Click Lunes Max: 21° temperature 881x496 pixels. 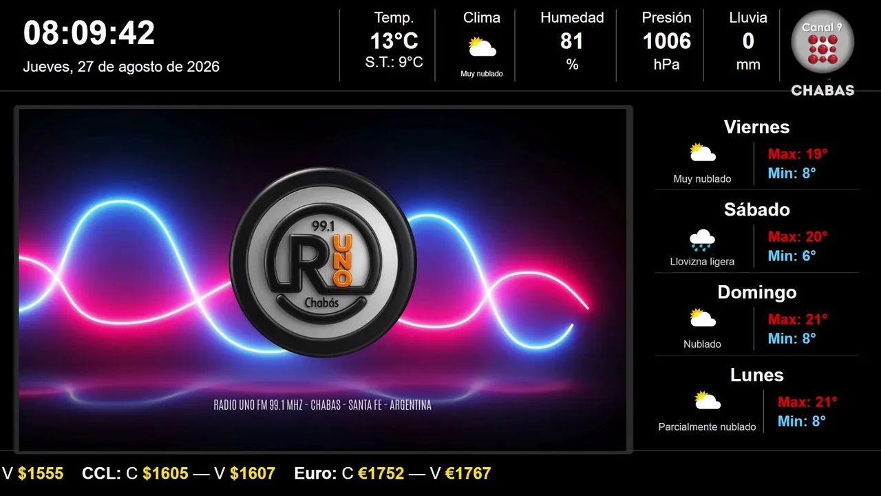pos(807,402)
